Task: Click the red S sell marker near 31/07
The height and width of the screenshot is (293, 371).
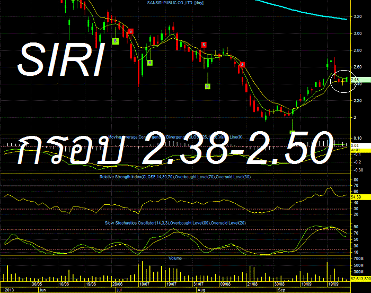Action: pos(204,45)
